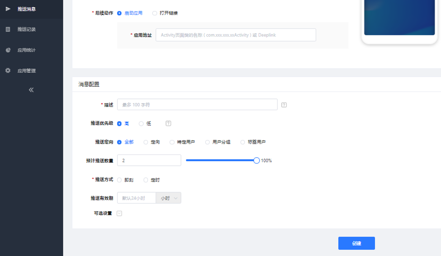Collapse the sidebar with double-chevron icon

[x=31, y=90]
